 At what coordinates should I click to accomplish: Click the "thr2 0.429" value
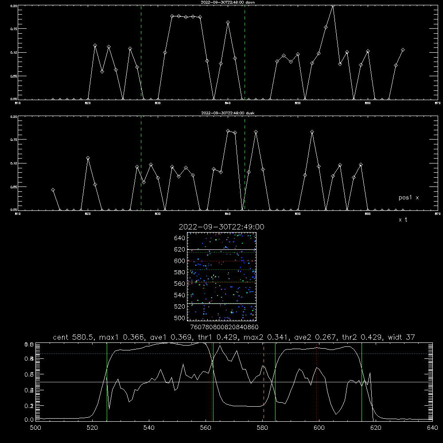362,337
